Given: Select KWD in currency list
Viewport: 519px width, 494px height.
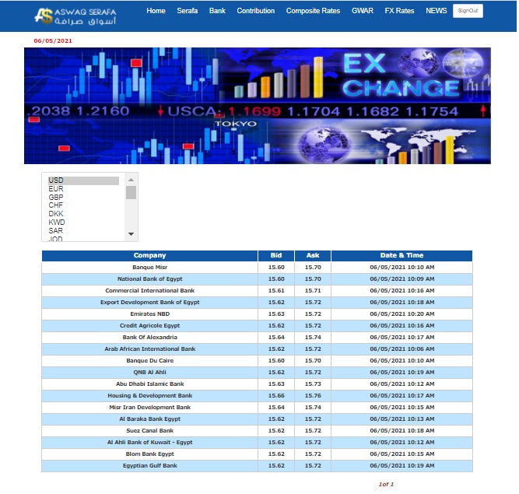Looking at the screenshot, I should 84,222.
